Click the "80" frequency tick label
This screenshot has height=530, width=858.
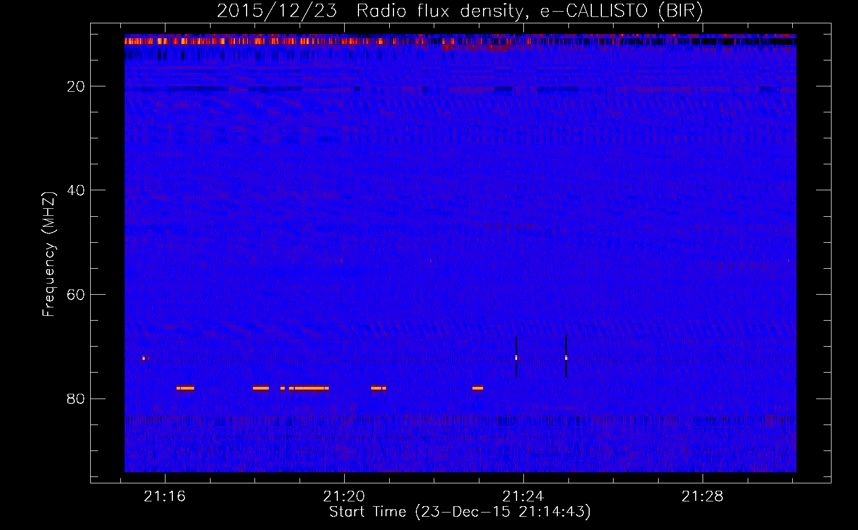(x=76, y=399)
